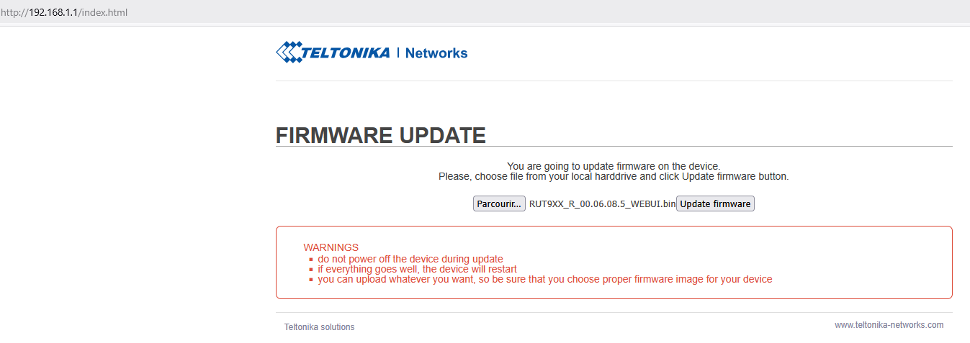Click the "Networks" text in the header
The height and width of the screenshot is (343, 970).
436,53
